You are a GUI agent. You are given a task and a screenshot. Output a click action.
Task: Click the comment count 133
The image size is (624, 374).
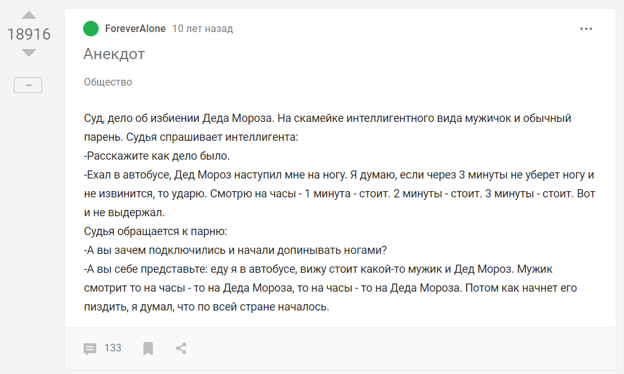click(113, 348)
